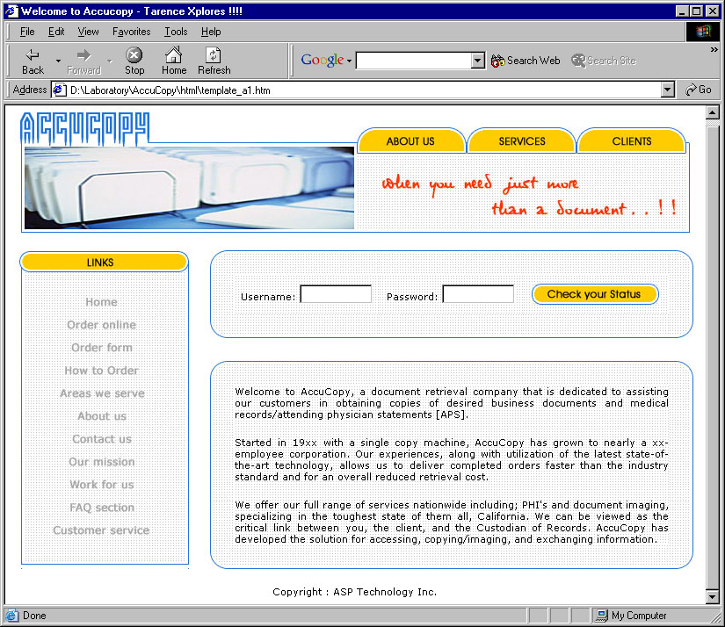Click the Done status bar icon
The image size is (725, 627).
11,616
